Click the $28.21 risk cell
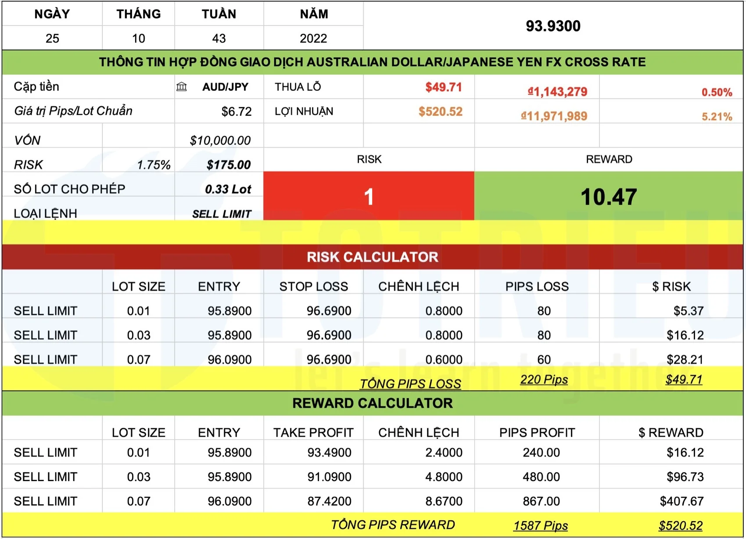Screen dimensions: 746x539 [x=685, y=359]
